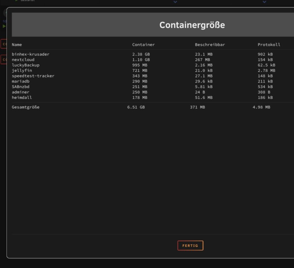Select the adminer row name
Image resolution: width=294 pixels, height=268 pixels.
21,92
